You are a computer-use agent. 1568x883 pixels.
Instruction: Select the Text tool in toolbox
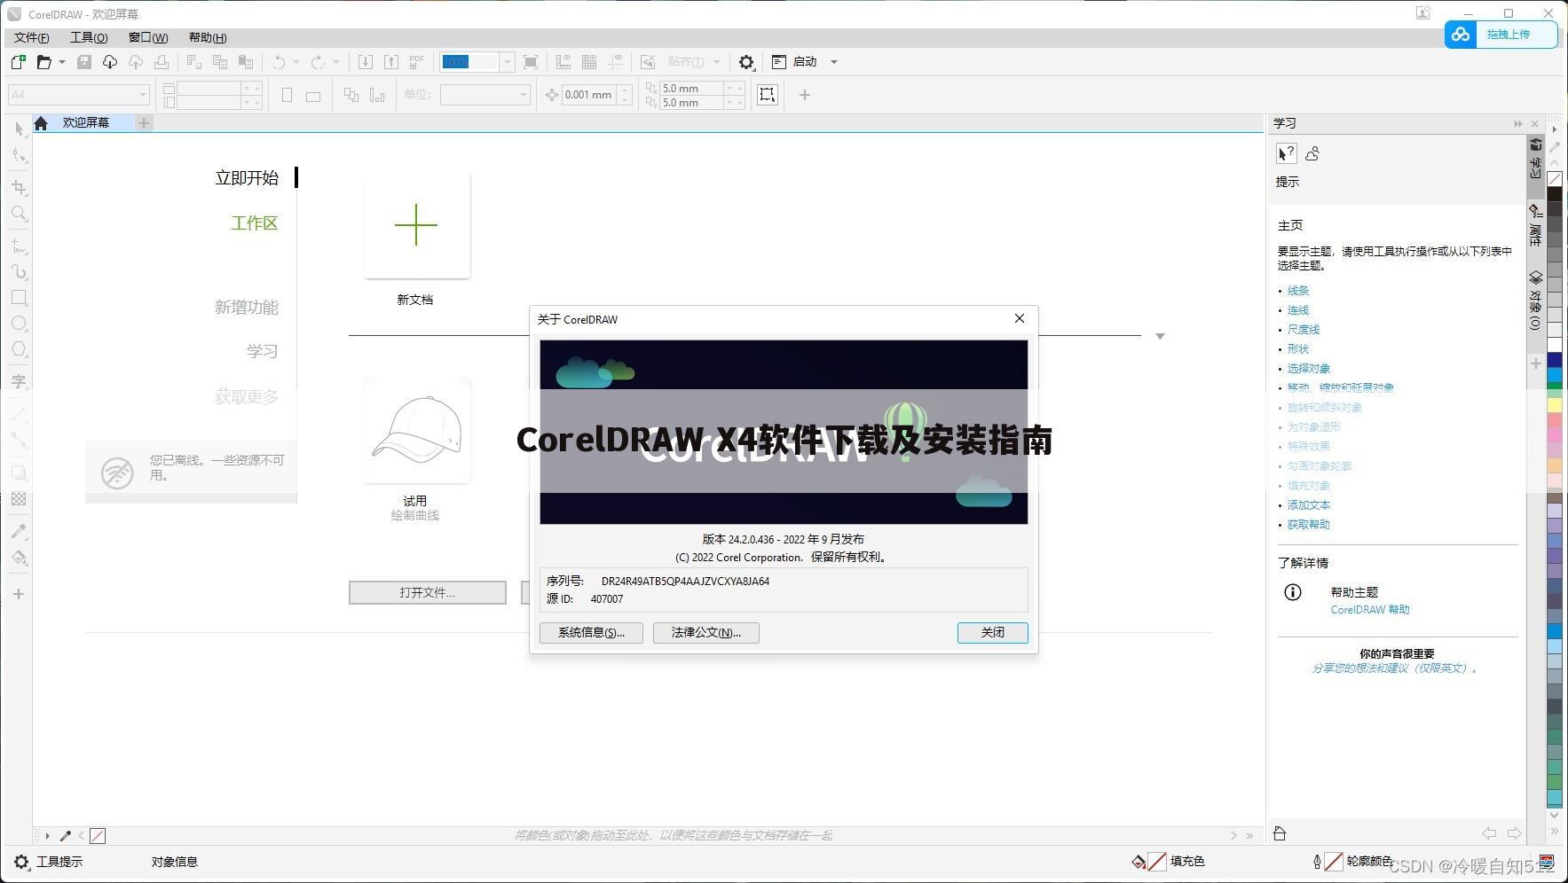click(19, 381)
